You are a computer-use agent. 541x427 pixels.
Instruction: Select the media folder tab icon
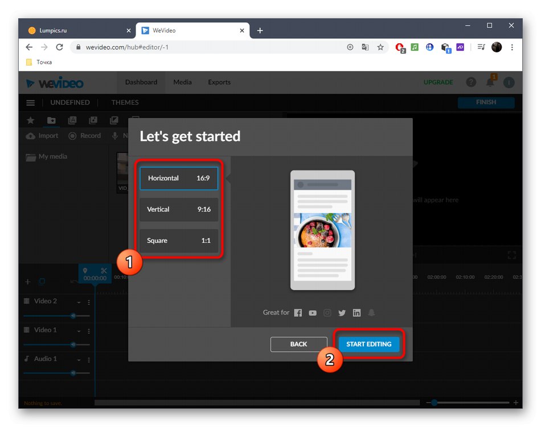[51, 120]
